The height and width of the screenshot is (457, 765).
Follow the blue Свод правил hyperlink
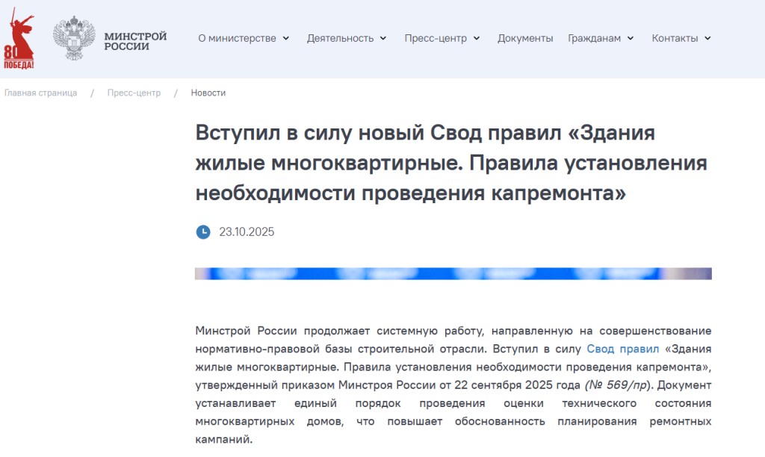click(623, 349)
